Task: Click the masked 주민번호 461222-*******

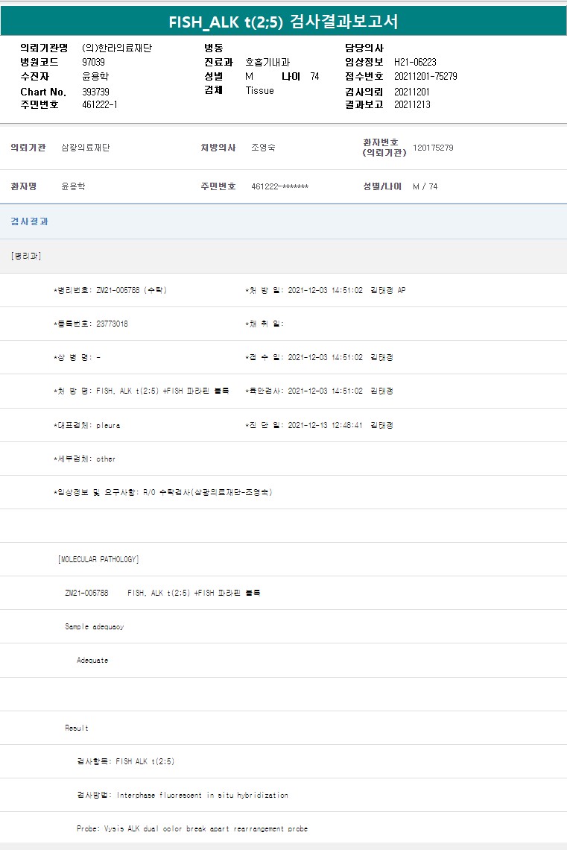Action: click(279, 186)
